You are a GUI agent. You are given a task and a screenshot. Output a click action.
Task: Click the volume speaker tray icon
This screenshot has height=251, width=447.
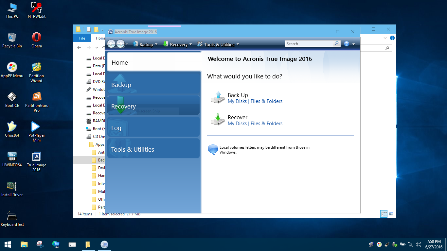(x=418, y=244)
